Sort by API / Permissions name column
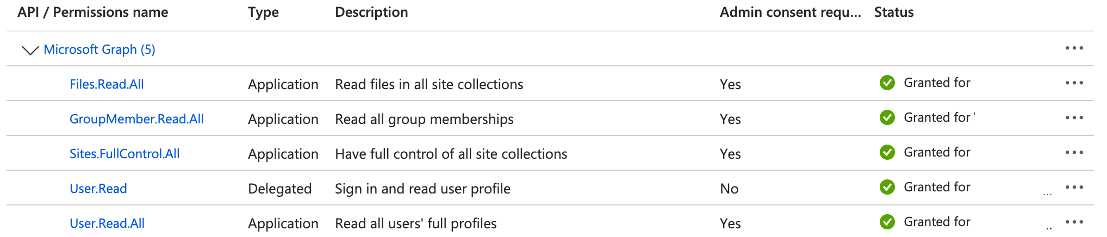The width and height of the screenshot is (1107, 237). click(x=92, y=13)
